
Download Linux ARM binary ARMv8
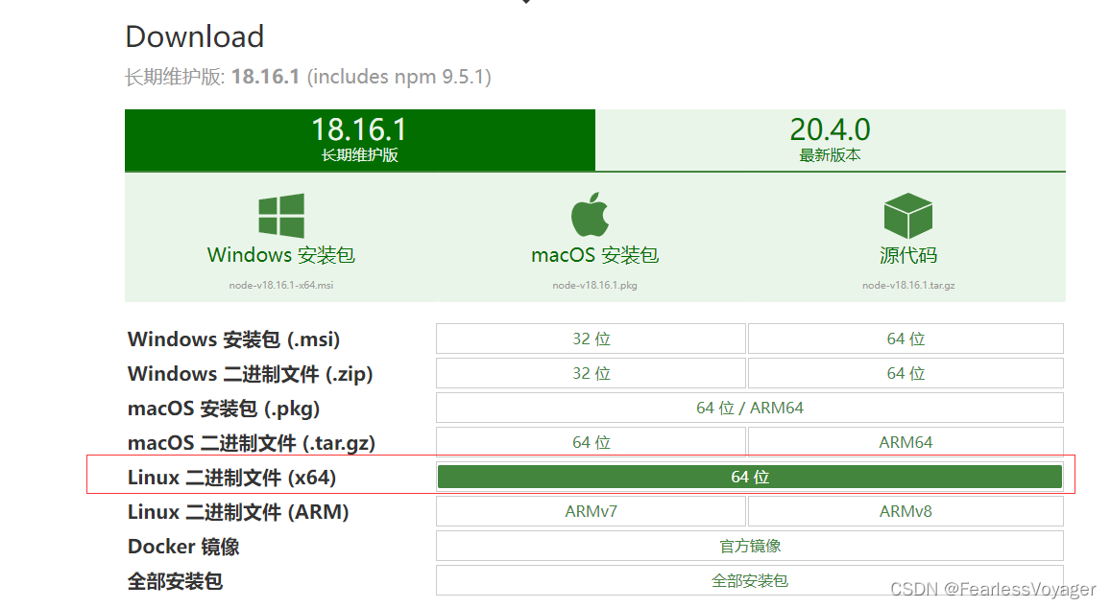click(906, 511)
